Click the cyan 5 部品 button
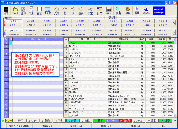178x129 pixels. tap(72, 121)
